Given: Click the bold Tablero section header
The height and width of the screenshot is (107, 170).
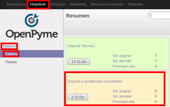Looking at the screenshot, I should coord(9,46).
